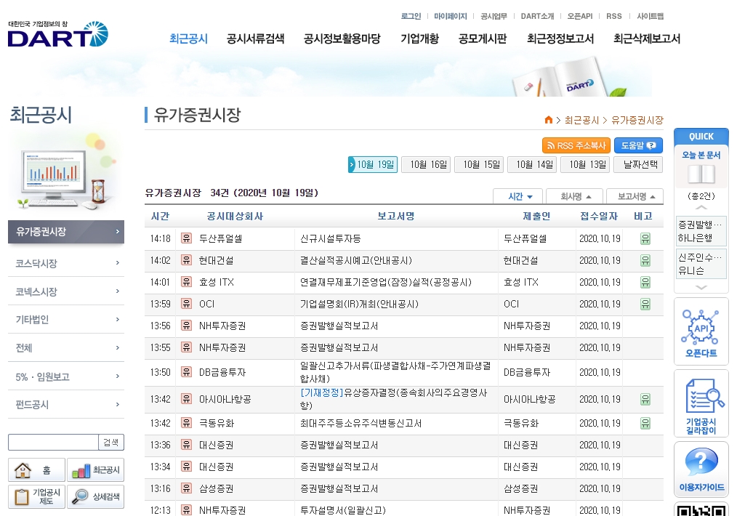737x516 pixels.
Task: Open the 이용자가이드 question mark icon
Action: [x=701, y=470]
